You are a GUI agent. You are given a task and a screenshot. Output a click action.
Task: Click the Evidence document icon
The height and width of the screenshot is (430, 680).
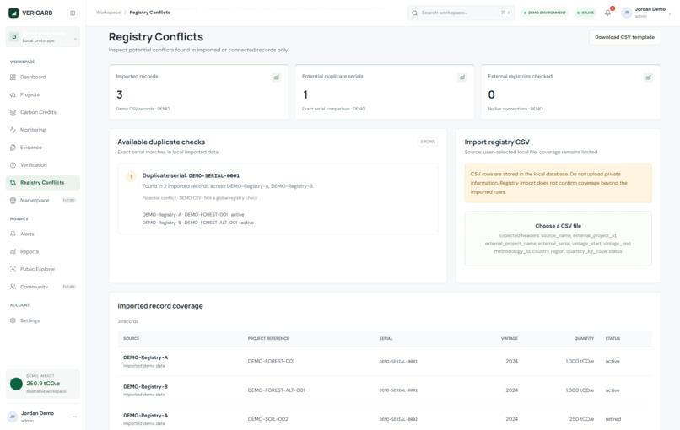[13, 148]
